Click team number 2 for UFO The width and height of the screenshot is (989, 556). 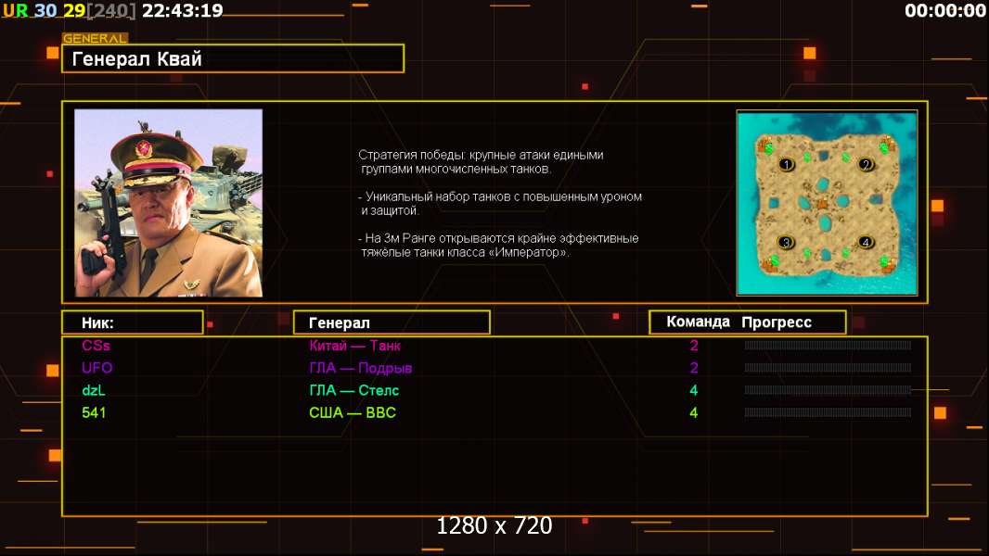pyautogui.click(x=694, y=368)
